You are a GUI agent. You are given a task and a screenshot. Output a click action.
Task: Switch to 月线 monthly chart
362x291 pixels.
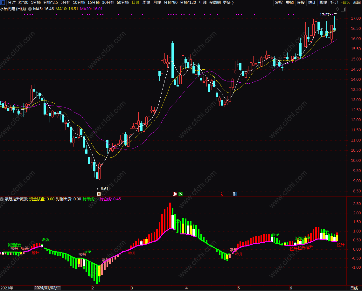click(157, 3)
